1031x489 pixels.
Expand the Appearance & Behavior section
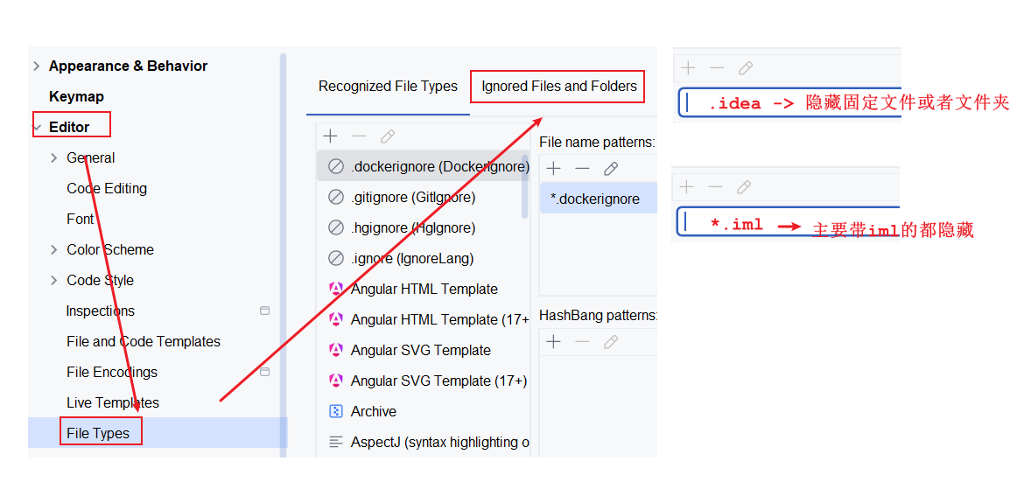[x=36, y=66]
